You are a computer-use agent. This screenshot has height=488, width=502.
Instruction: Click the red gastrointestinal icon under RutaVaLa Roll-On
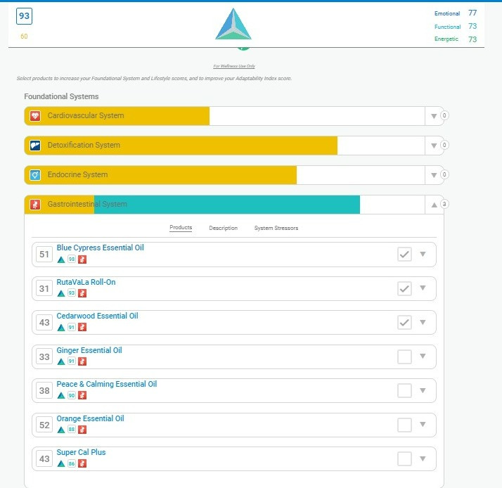point(82,293)
